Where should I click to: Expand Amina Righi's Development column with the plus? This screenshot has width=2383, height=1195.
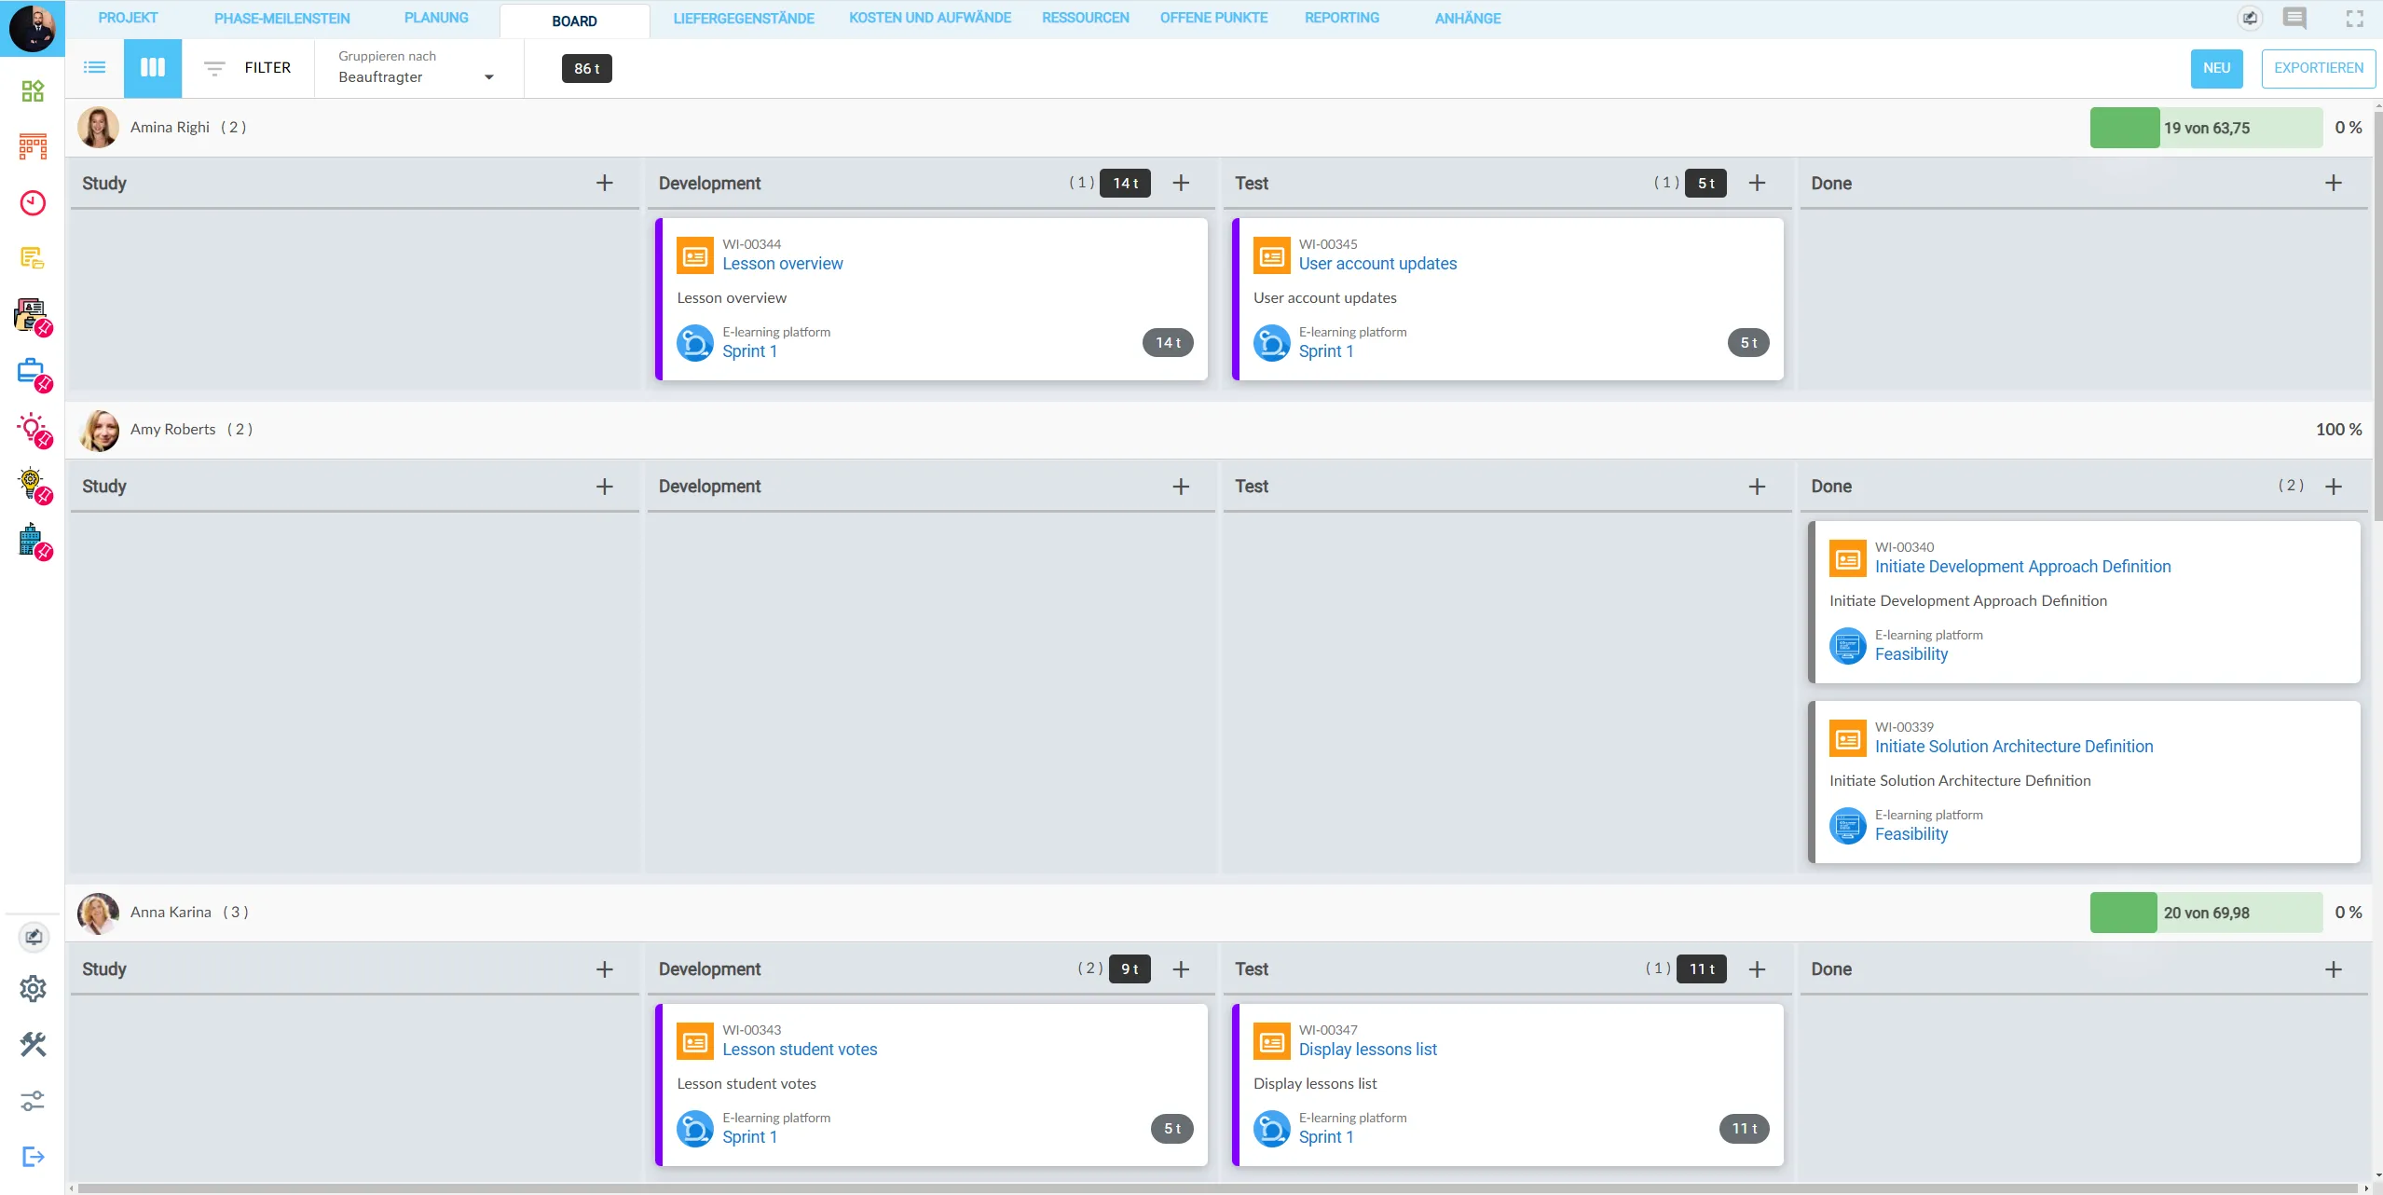(1180, 183)
